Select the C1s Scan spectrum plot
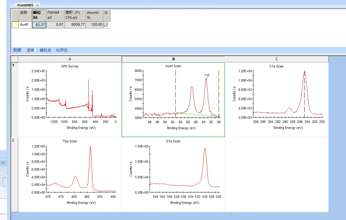Viewport: 346px width, 220px height. tap(276, 96)
